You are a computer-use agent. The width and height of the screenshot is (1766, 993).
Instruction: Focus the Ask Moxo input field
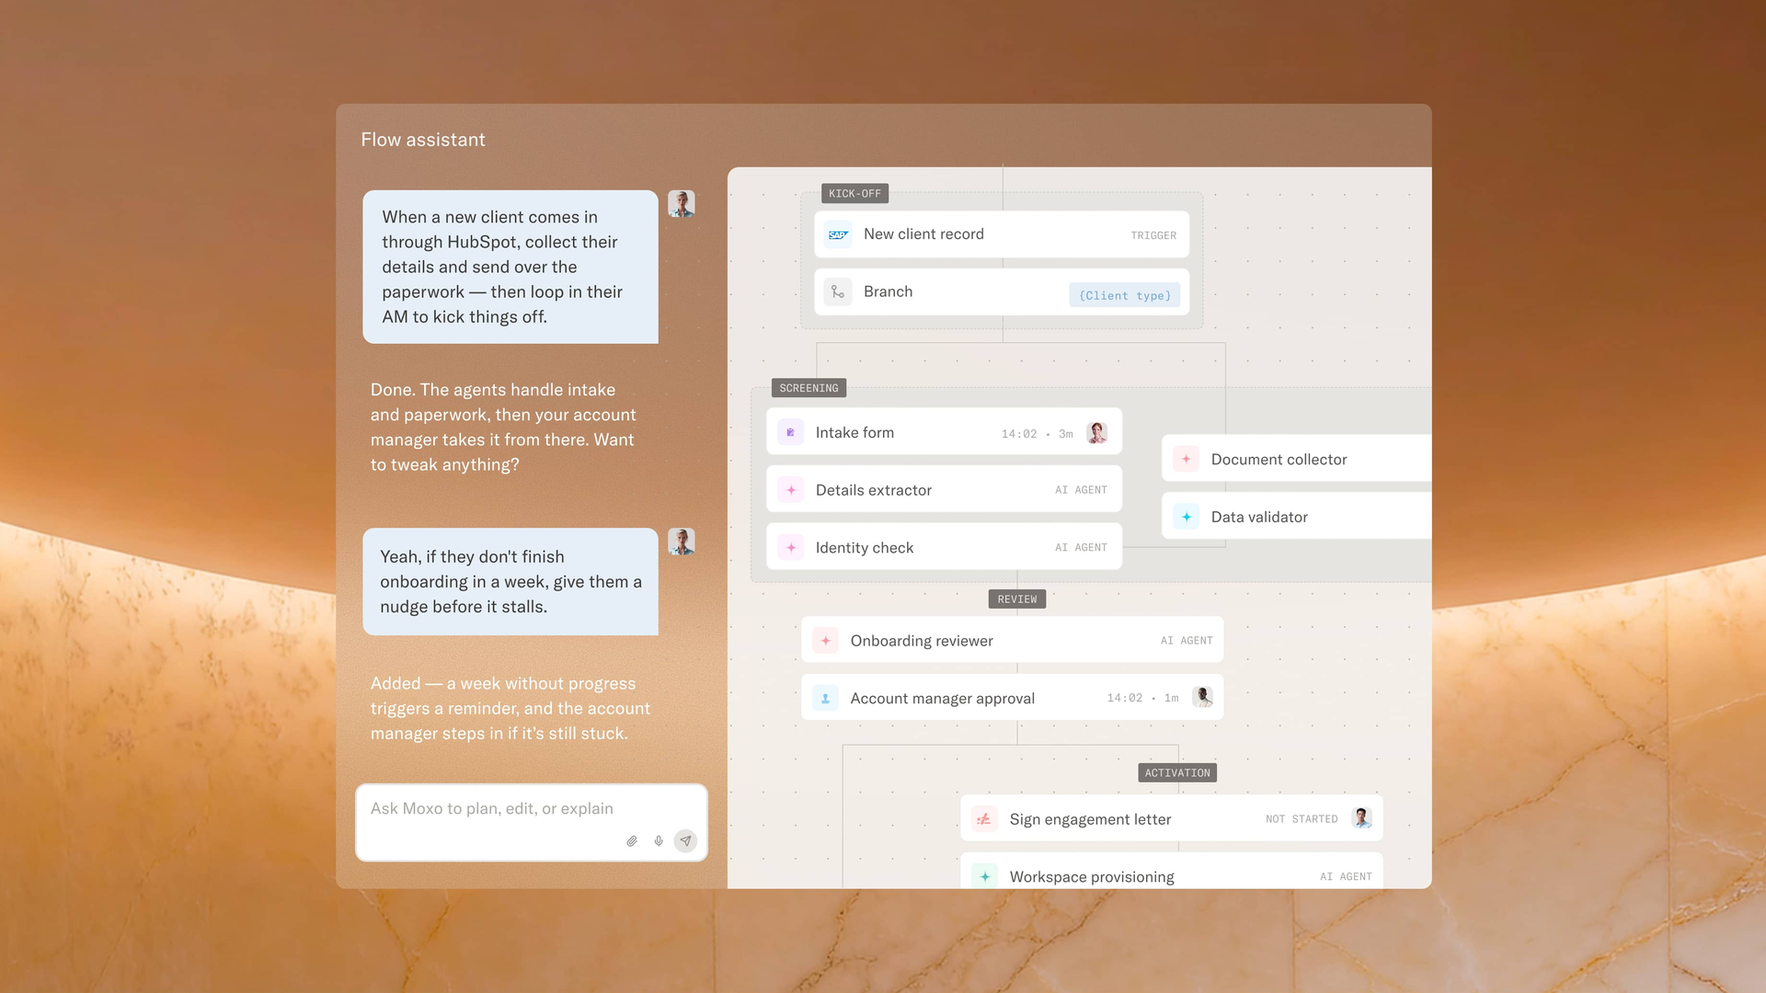[532, 822]
